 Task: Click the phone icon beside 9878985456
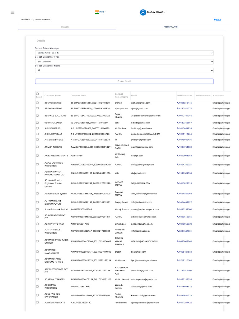point(178,140)
